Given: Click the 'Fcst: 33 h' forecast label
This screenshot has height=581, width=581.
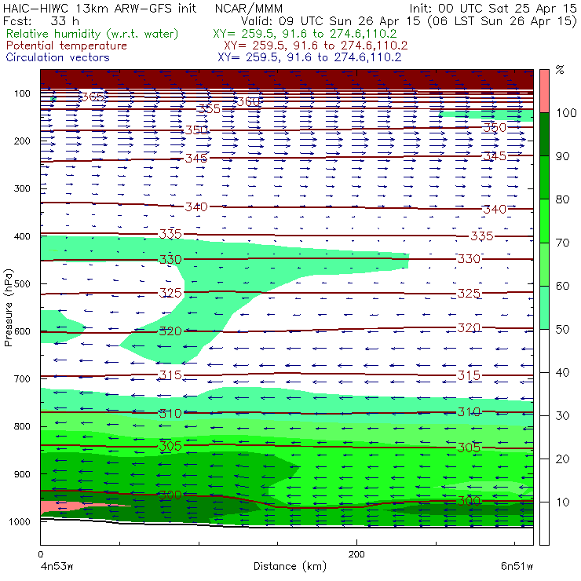Looking at the screenshot, I should (41, 21).
